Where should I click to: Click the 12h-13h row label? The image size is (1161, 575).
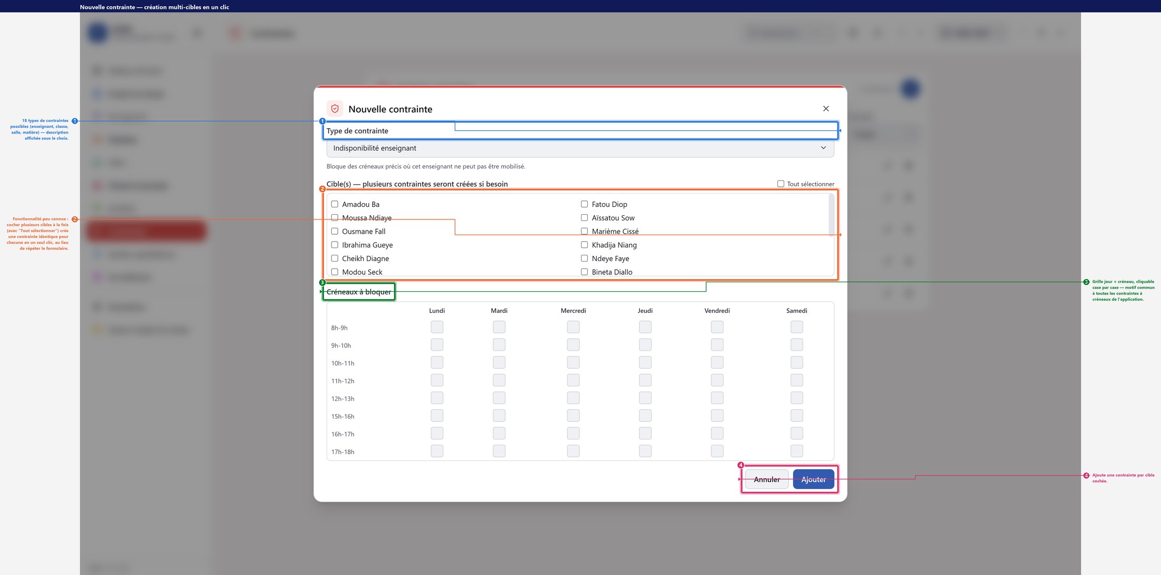[x=342, y=399]
